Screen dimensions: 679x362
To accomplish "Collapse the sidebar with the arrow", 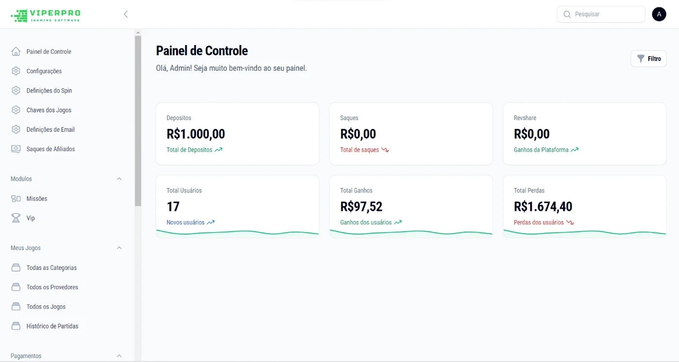I will click(126, 15).
